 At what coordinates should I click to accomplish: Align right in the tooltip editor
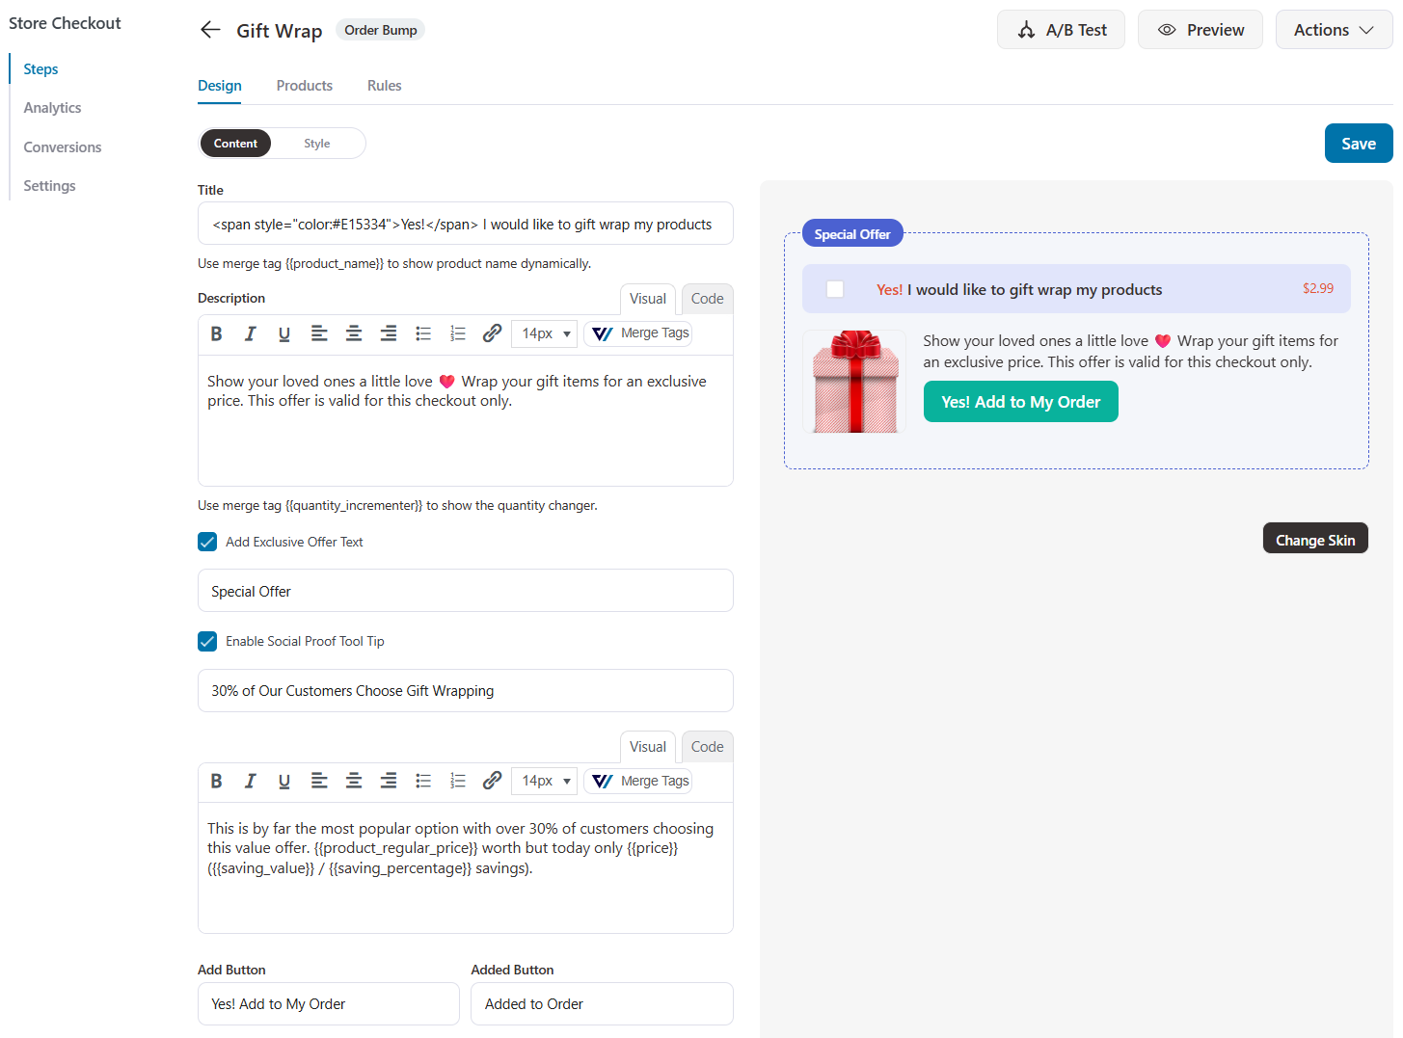(x=389, y=782)
